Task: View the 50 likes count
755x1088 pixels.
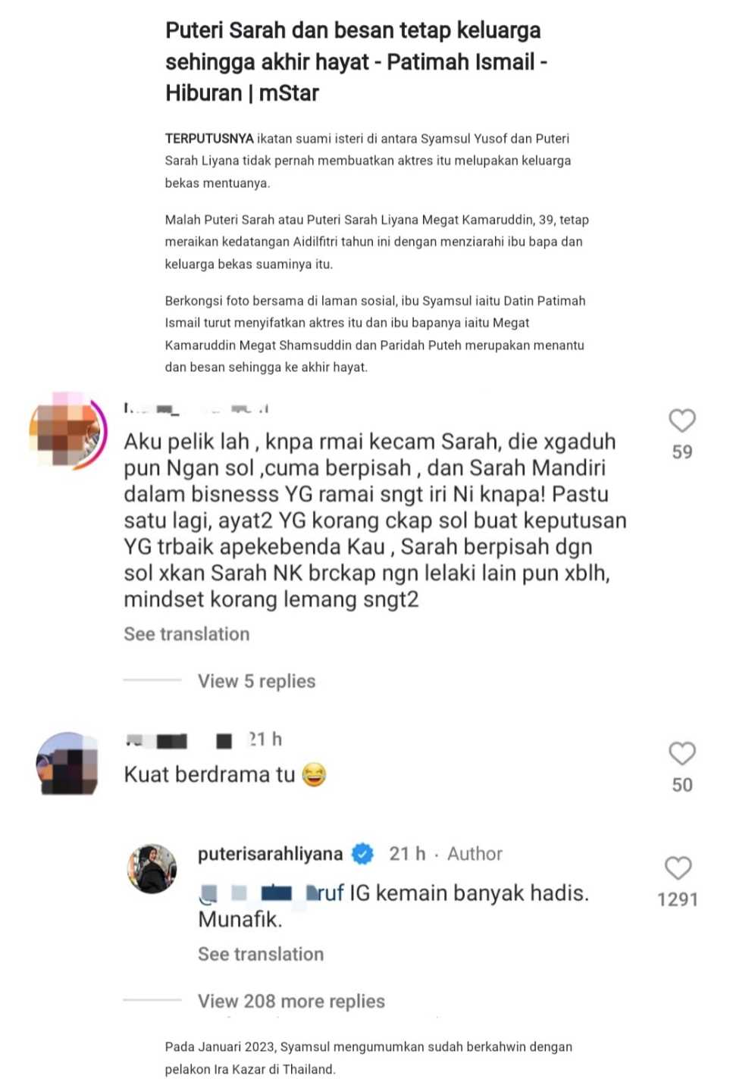Action: click(x=681, y=785)
